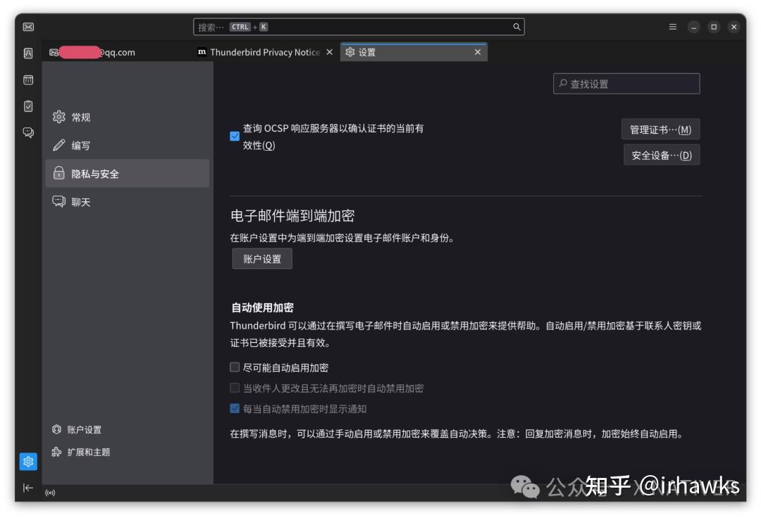Screen dimensions: 761x518
Task: Disable the OCSP 响应服务器 verification checkbox
Action: [x=235, y=136]
